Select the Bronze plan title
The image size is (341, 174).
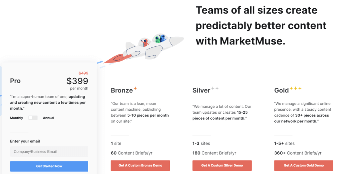(x=122, y=90)
